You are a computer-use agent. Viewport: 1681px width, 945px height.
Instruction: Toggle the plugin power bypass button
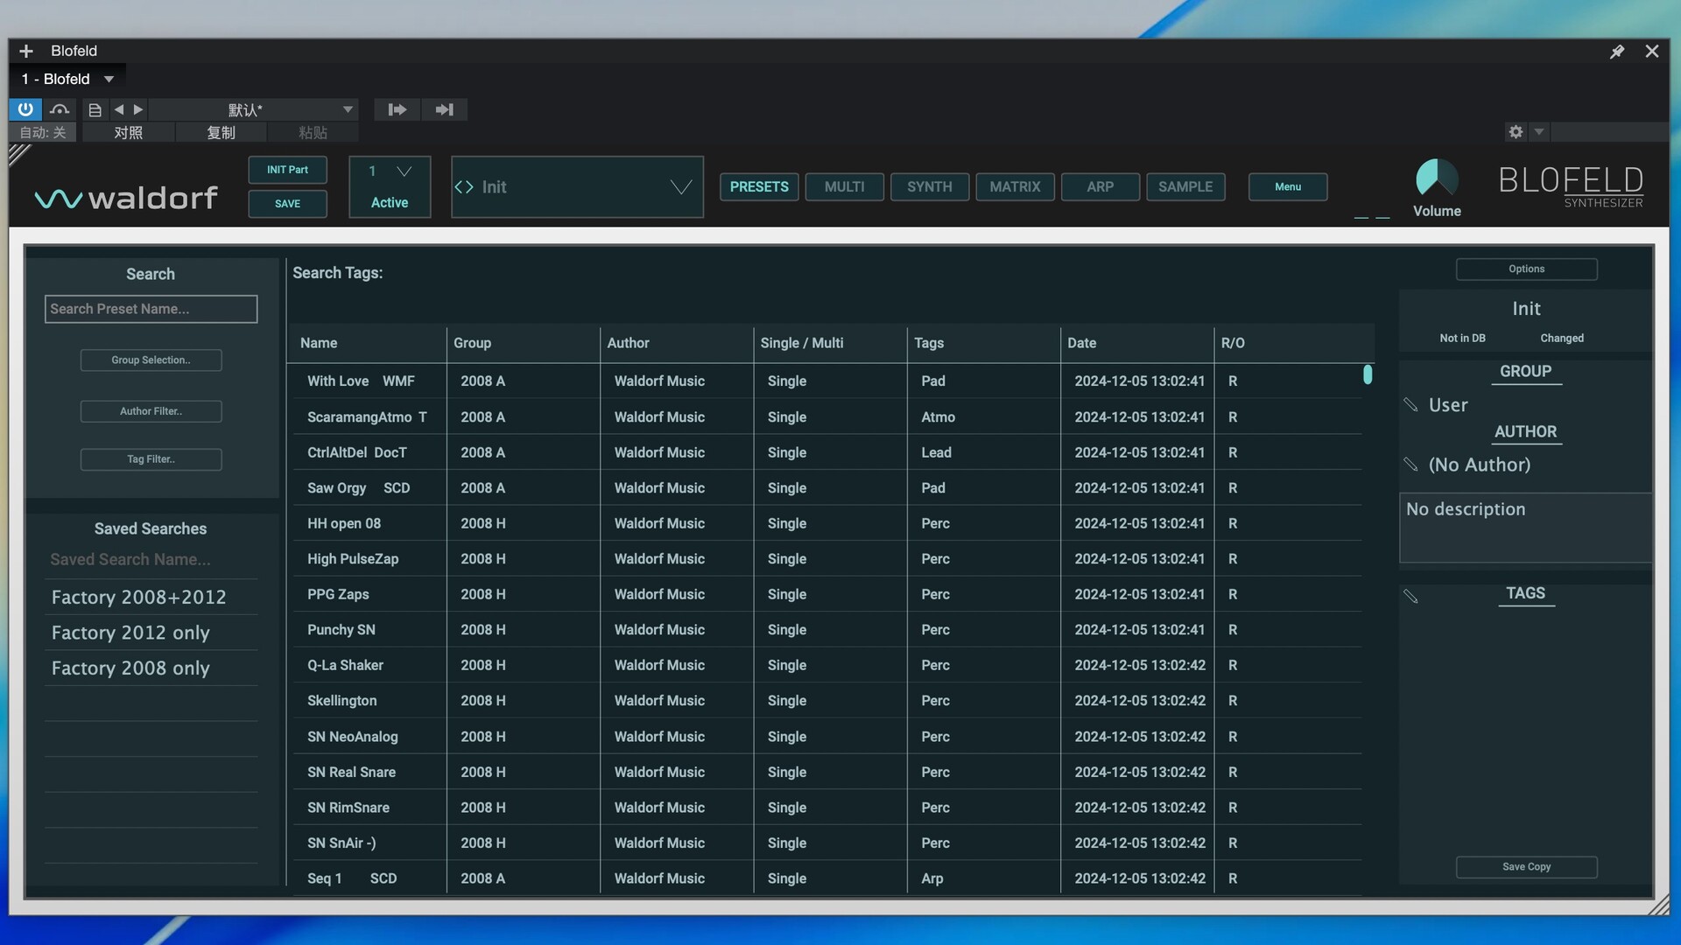coord(25,109)
